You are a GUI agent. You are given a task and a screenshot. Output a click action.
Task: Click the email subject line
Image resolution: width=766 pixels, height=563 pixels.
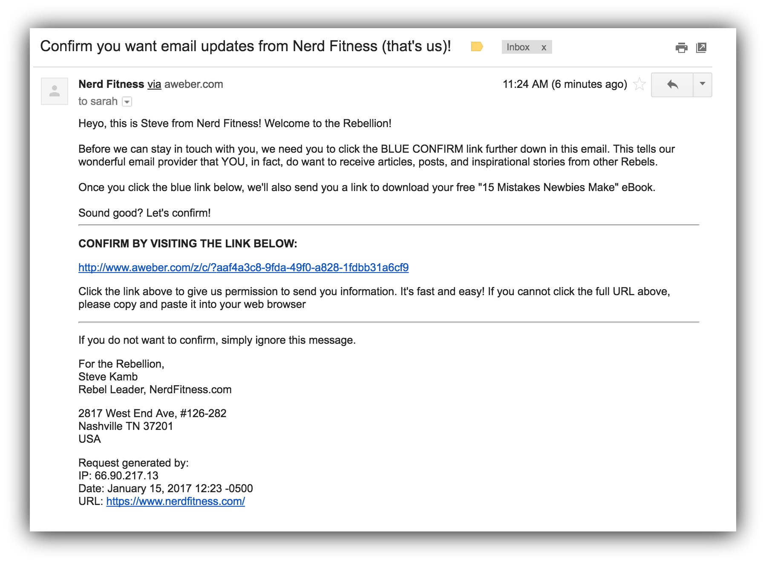pos(245,46)
